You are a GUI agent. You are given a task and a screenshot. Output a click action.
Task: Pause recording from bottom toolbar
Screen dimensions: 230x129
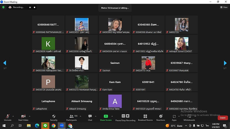(x=123, y=116)
